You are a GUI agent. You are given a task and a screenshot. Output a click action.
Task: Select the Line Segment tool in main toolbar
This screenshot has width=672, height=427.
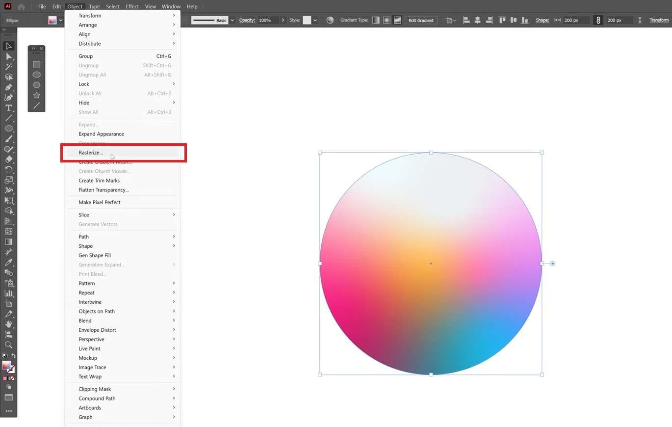[x=8, y=118]
